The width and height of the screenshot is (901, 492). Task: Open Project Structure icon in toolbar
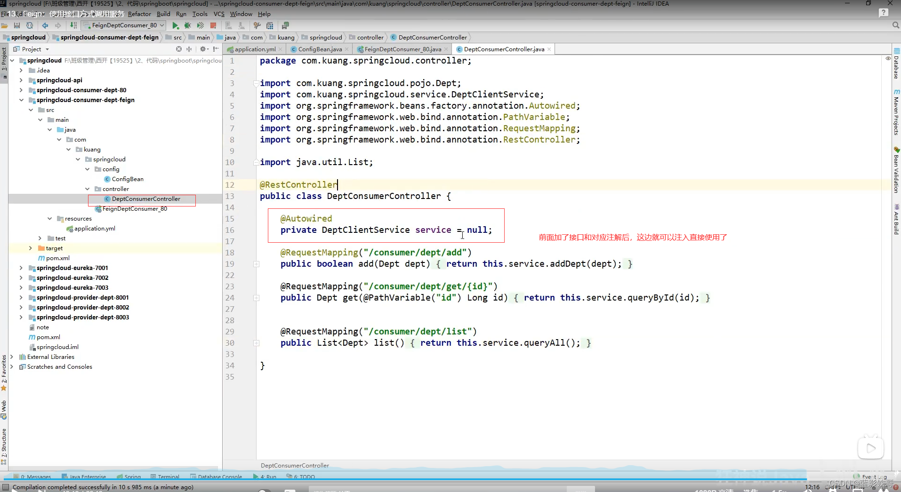tap(270, 25)
